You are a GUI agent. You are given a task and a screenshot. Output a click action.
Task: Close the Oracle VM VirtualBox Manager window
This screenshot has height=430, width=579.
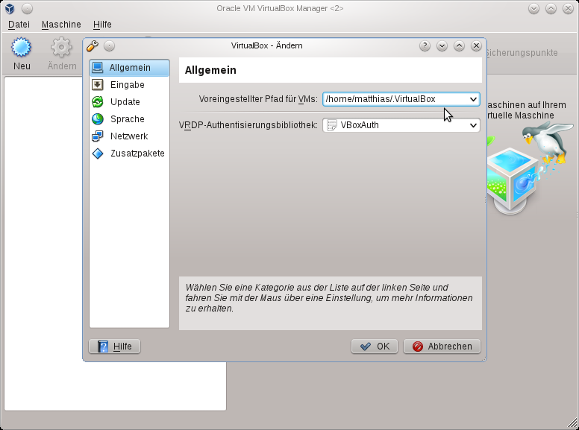(568, 8)
